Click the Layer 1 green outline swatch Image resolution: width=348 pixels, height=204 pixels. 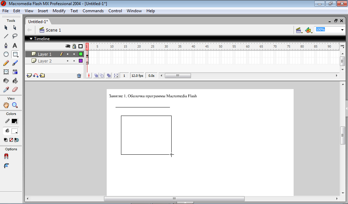pos(81,54)
